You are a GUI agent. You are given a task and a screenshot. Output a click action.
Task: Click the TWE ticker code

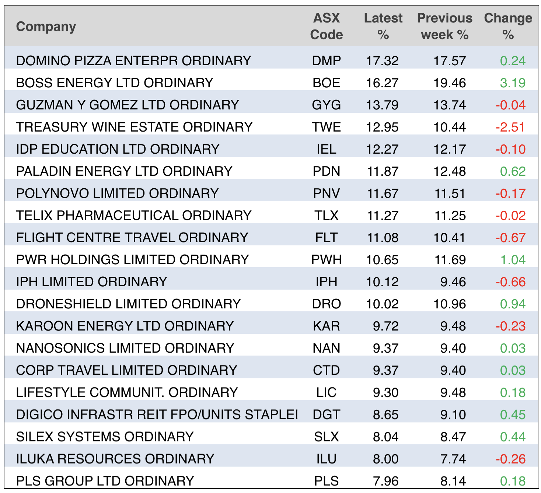[327, 127]
